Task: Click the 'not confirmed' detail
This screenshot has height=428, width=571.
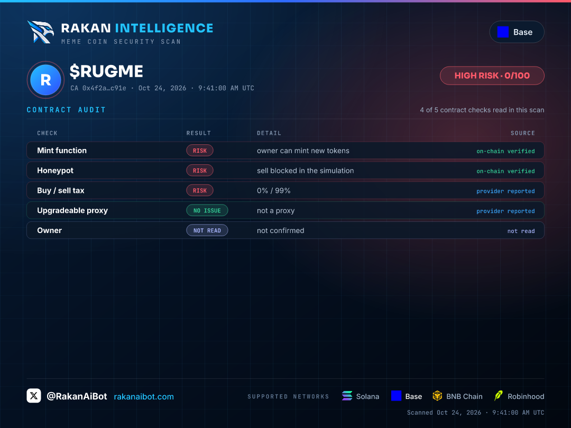Action: 280,231
